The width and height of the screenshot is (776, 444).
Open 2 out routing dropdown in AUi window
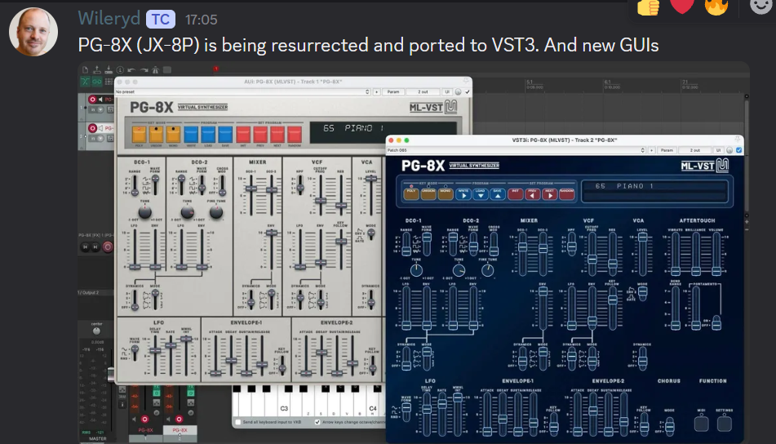(423, 91)
